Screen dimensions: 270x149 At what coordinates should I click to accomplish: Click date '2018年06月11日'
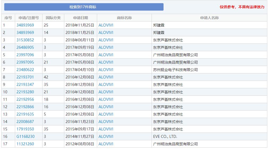[80, 40]
